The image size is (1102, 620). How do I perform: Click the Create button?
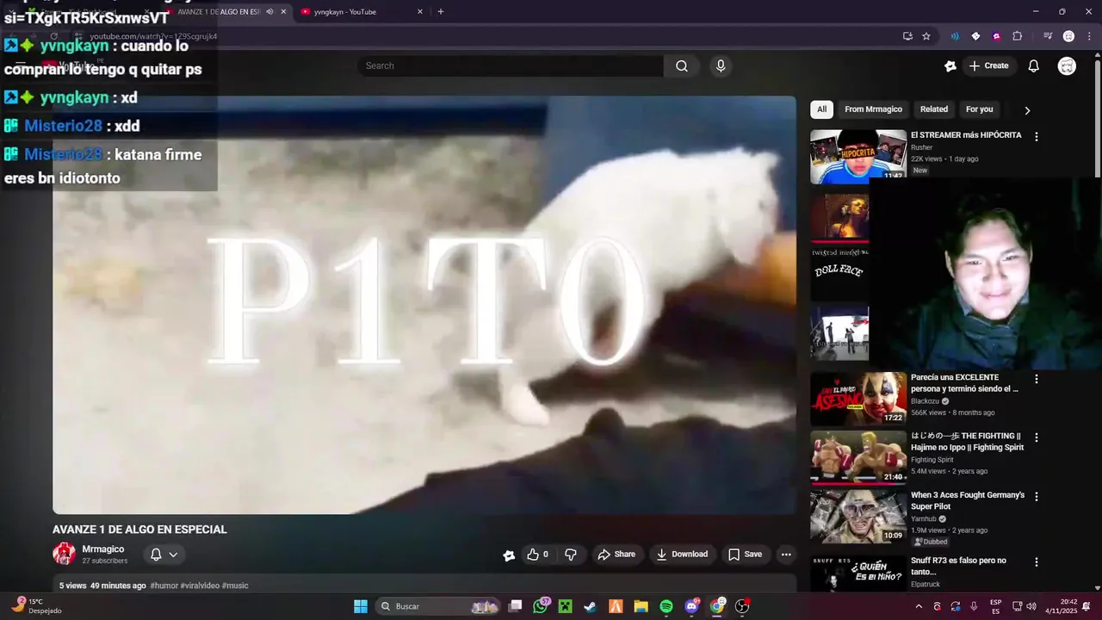pos(988,66)
